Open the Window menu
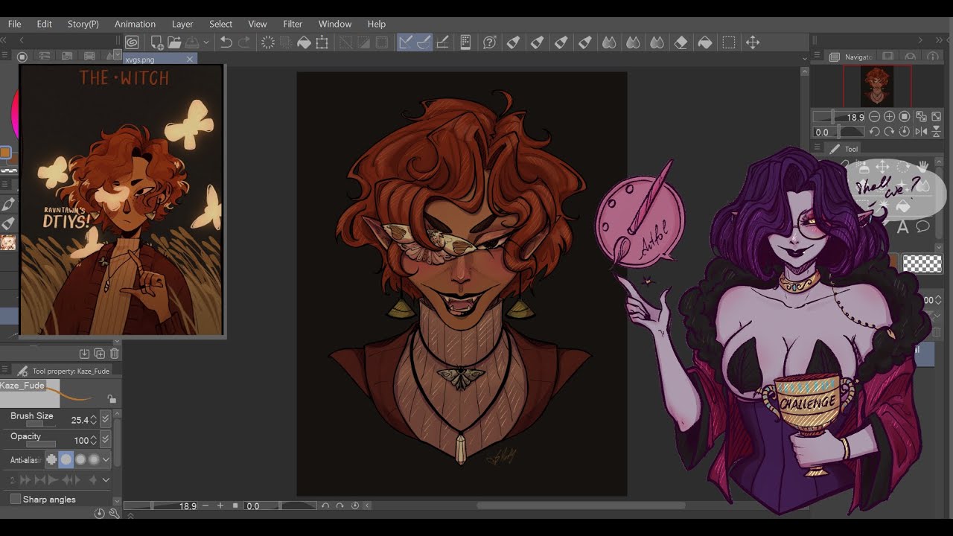Screen dimensions: 953x536 (335, 24)
